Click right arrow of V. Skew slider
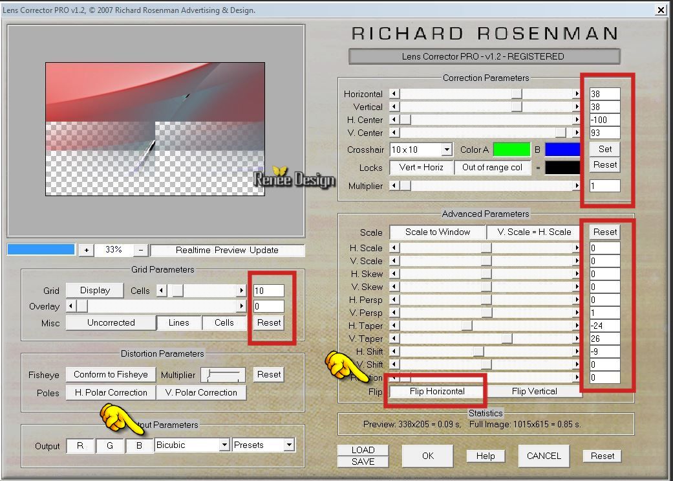 577,287
